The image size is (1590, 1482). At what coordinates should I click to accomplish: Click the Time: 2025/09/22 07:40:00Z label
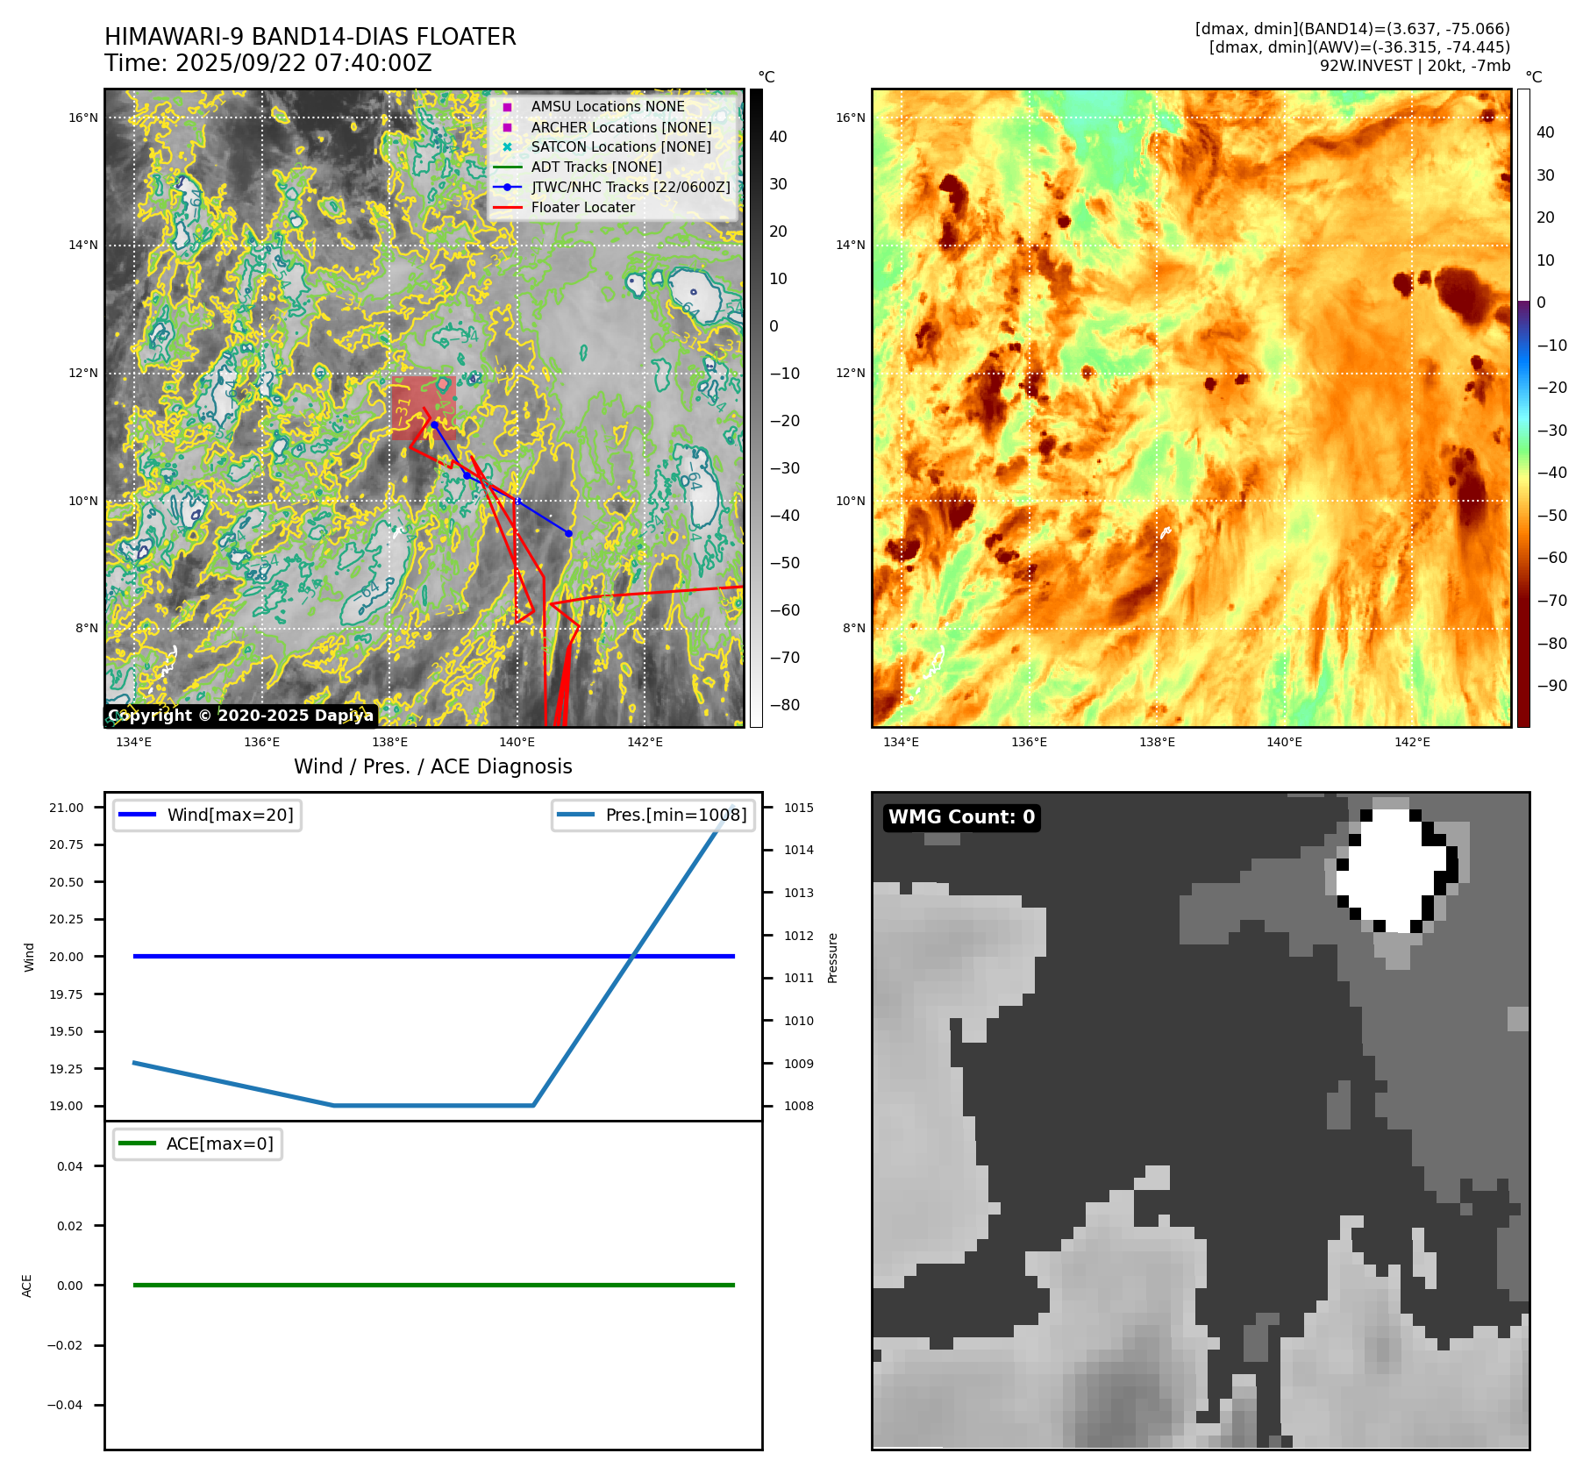(268, 63)
